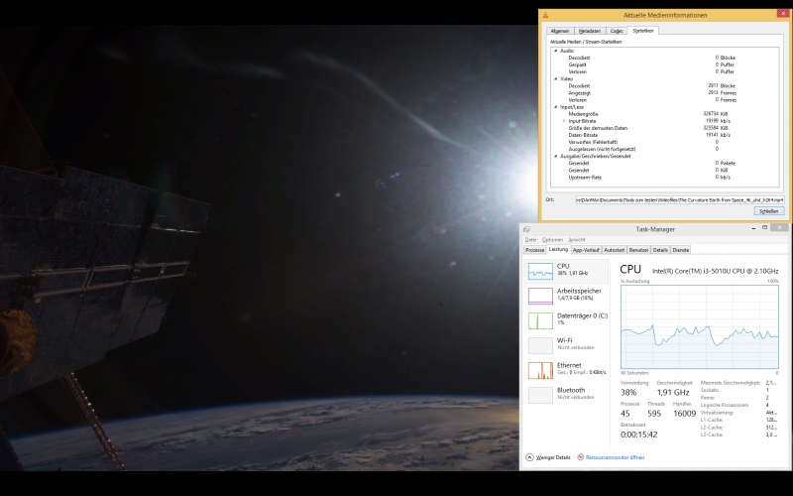The height and width of the screenshot is (496, 793).
Task: Click the Task-Manager title bar icon
Action: tap(526, 229)
